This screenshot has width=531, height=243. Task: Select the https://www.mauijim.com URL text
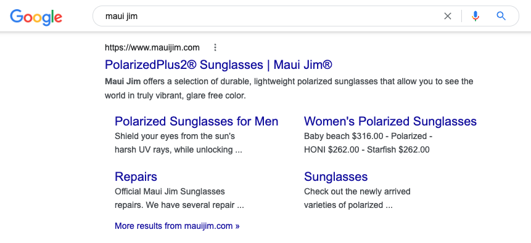tap(152, 47)
